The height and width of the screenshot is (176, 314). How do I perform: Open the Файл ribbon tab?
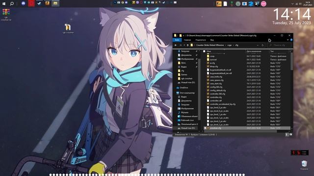click(x=177, y=40)
